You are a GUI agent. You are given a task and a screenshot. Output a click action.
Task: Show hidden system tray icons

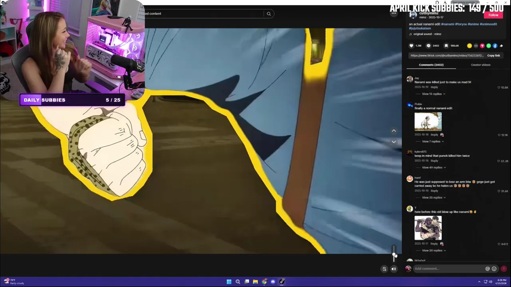click(479, 282)
